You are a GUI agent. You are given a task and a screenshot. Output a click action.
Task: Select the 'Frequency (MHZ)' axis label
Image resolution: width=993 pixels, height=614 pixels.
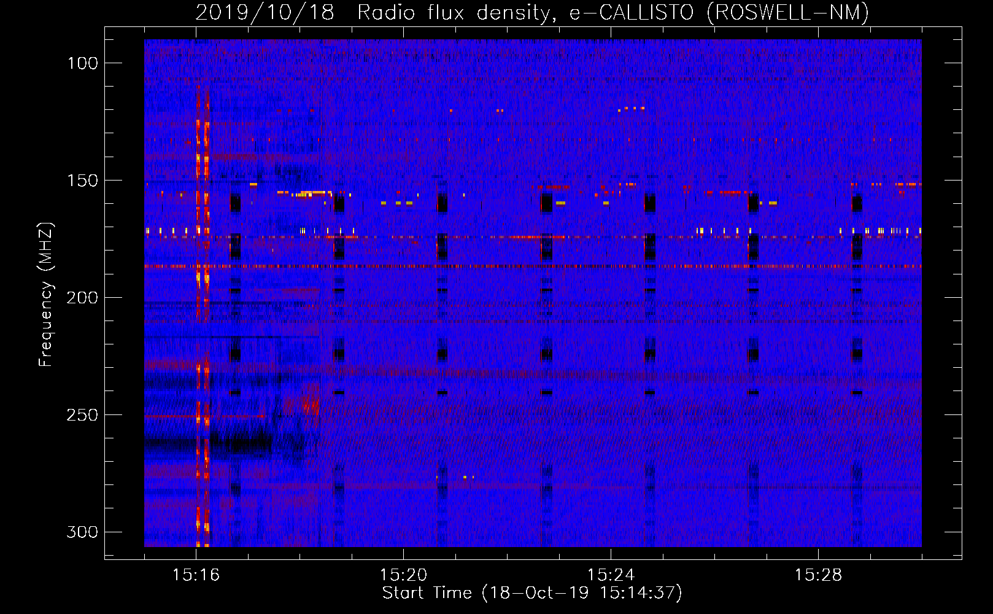coord(46,294)
